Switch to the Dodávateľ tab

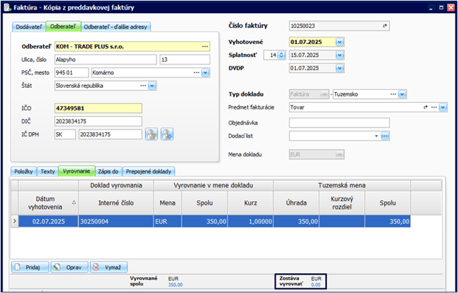27,27
